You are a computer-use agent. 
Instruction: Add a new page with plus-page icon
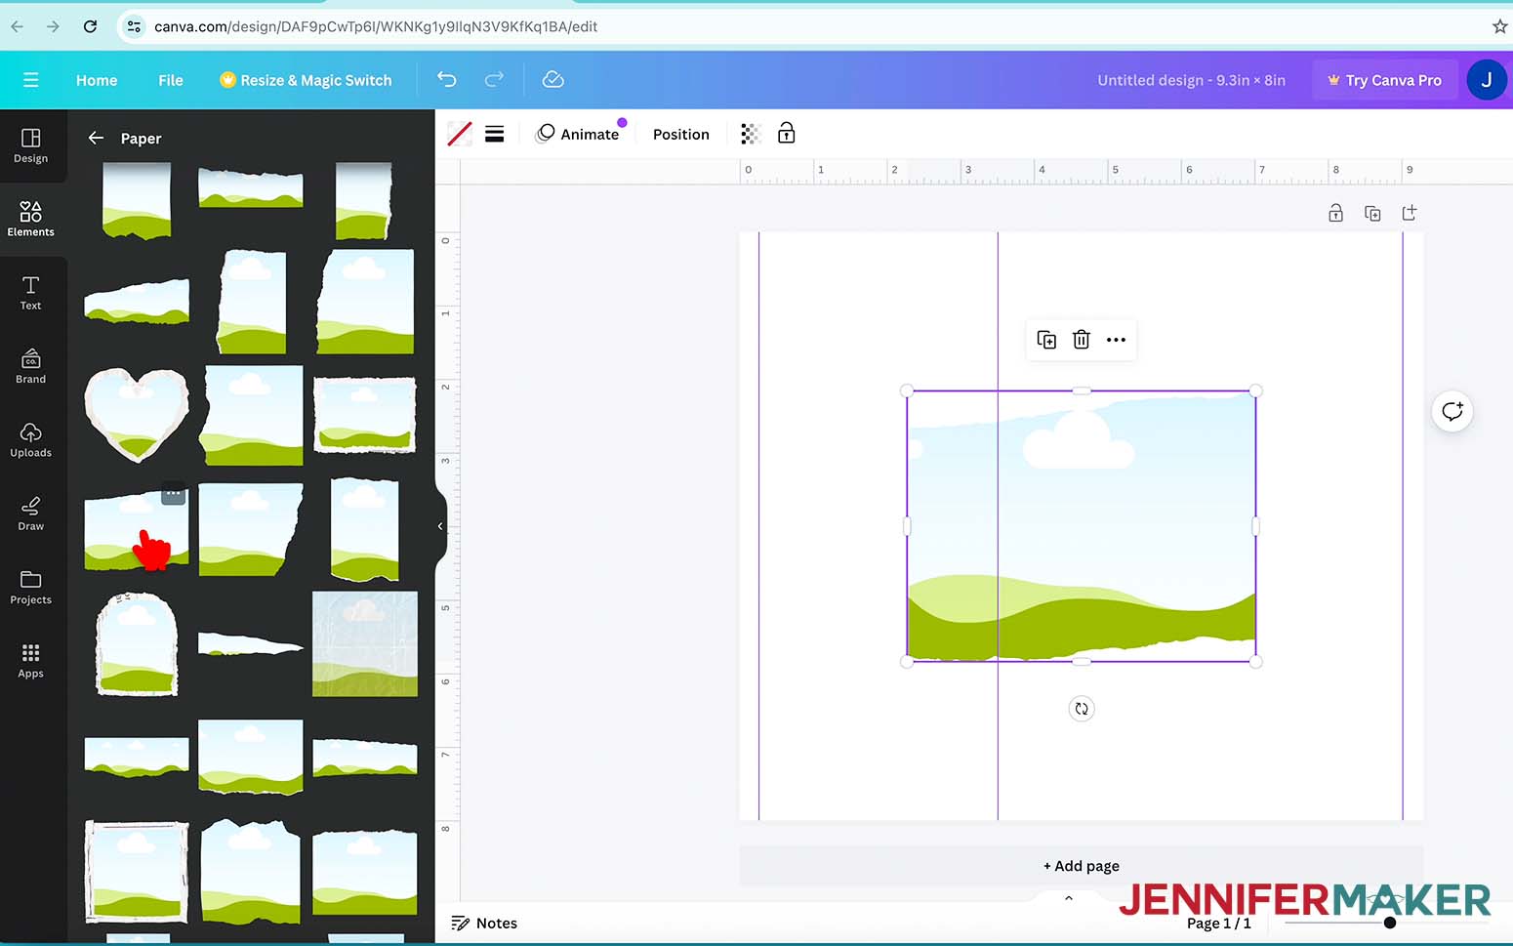(1410, 213)
